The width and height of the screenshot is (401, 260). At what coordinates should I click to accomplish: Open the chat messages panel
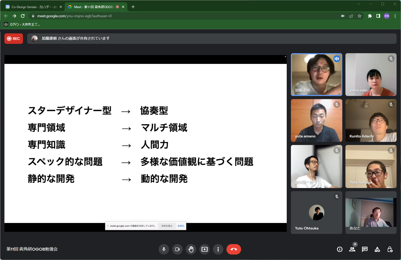coord(365,249)
